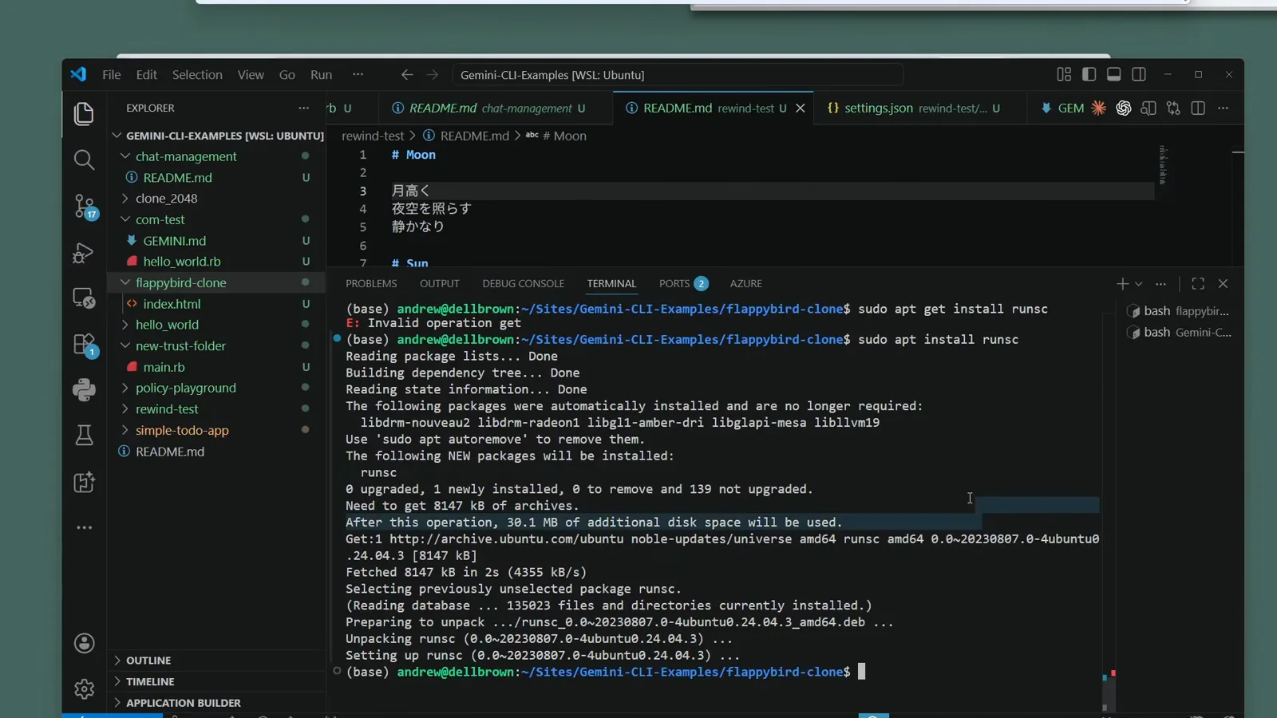Open the Accounts menu
This screenshot has width=1277, height=718.
point(84,643)
